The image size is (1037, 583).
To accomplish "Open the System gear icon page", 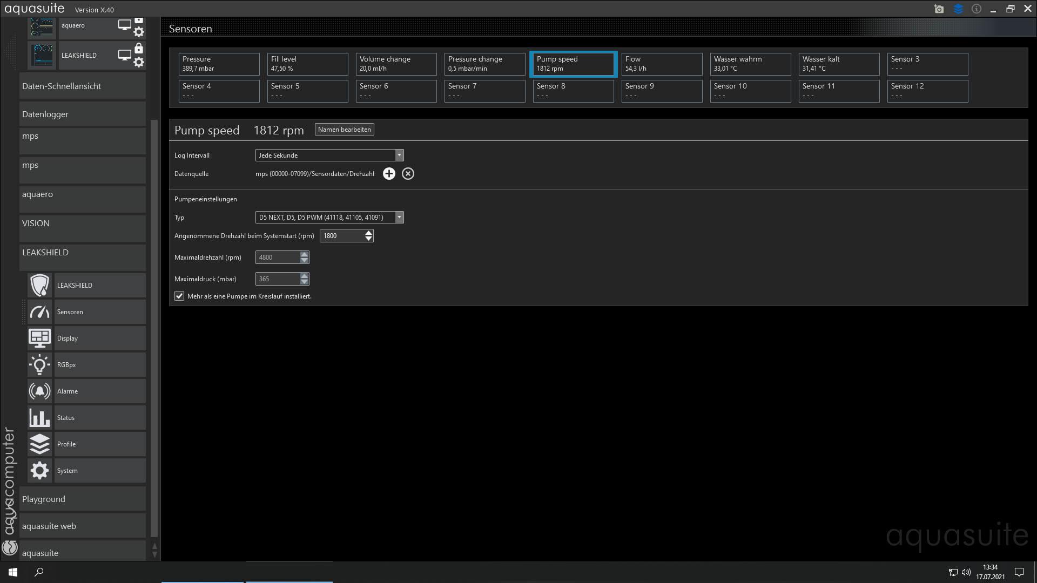I will point(39,471).
